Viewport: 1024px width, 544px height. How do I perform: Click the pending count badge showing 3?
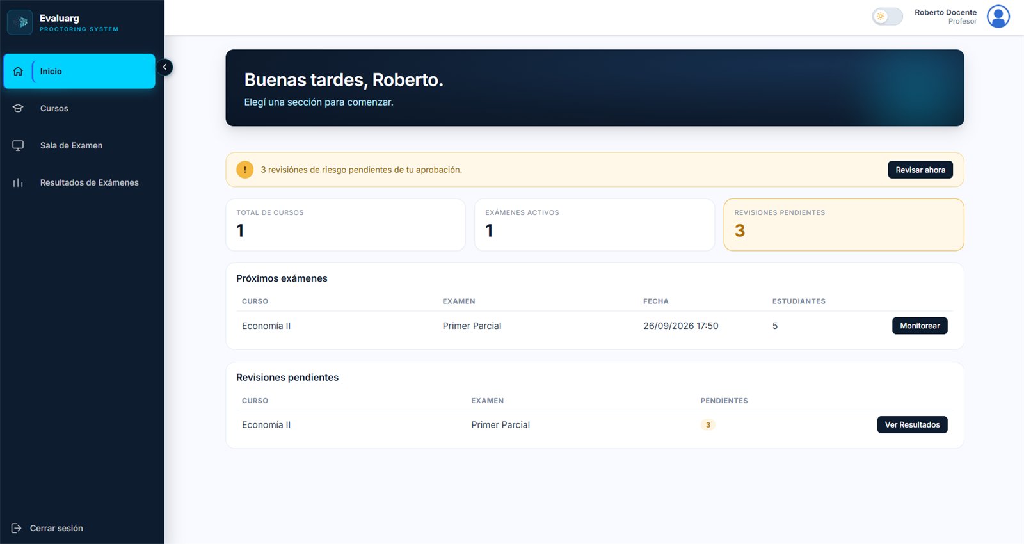pyautogui.click(x=708, y=425)
